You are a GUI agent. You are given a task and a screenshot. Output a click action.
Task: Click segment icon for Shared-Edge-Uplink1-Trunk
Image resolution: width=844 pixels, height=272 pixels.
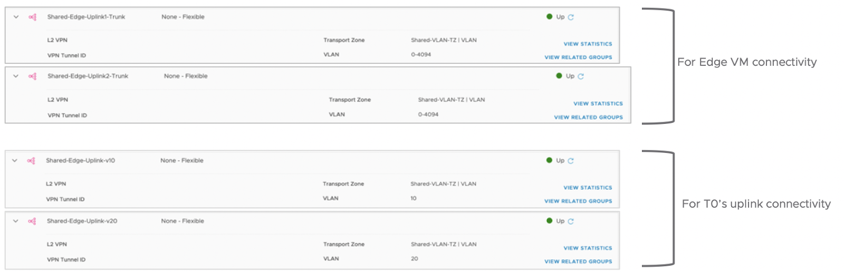(33, 17)
